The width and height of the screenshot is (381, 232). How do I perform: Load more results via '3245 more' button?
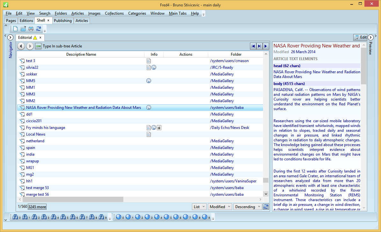pos(37,207)
